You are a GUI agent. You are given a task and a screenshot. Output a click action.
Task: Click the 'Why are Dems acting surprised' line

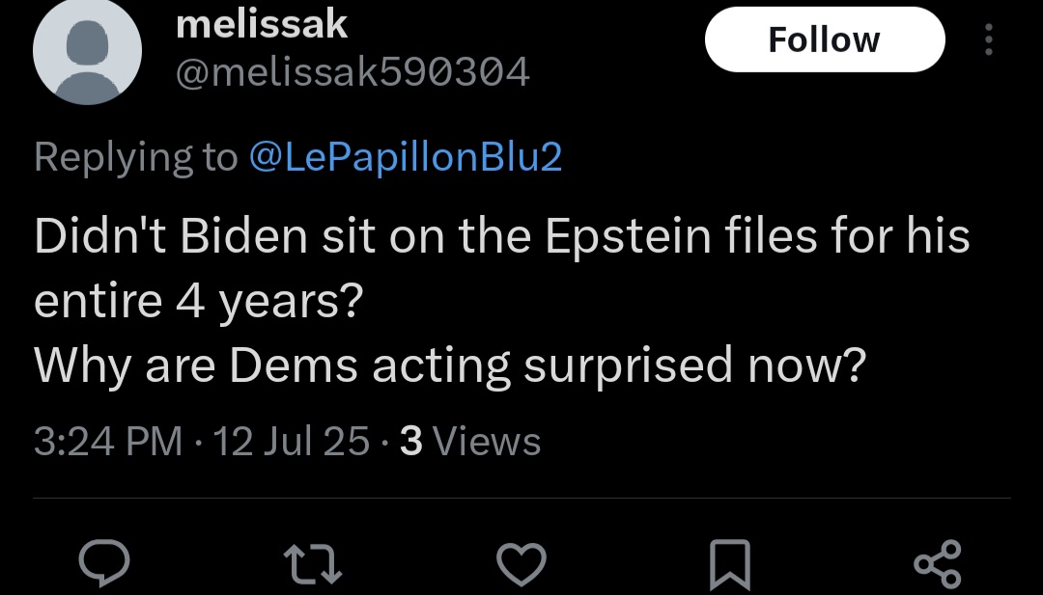(450, 365)
